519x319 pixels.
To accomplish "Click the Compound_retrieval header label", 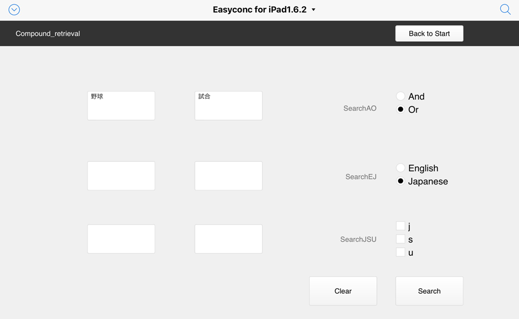I will click(48, 33).
